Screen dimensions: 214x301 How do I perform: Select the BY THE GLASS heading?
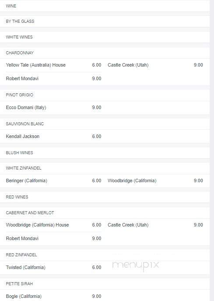click(20, 21)
